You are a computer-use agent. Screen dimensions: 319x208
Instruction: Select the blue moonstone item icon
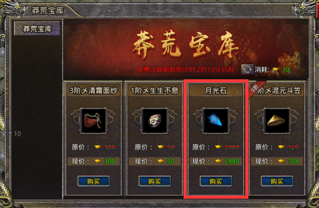(x=216, y=121)
